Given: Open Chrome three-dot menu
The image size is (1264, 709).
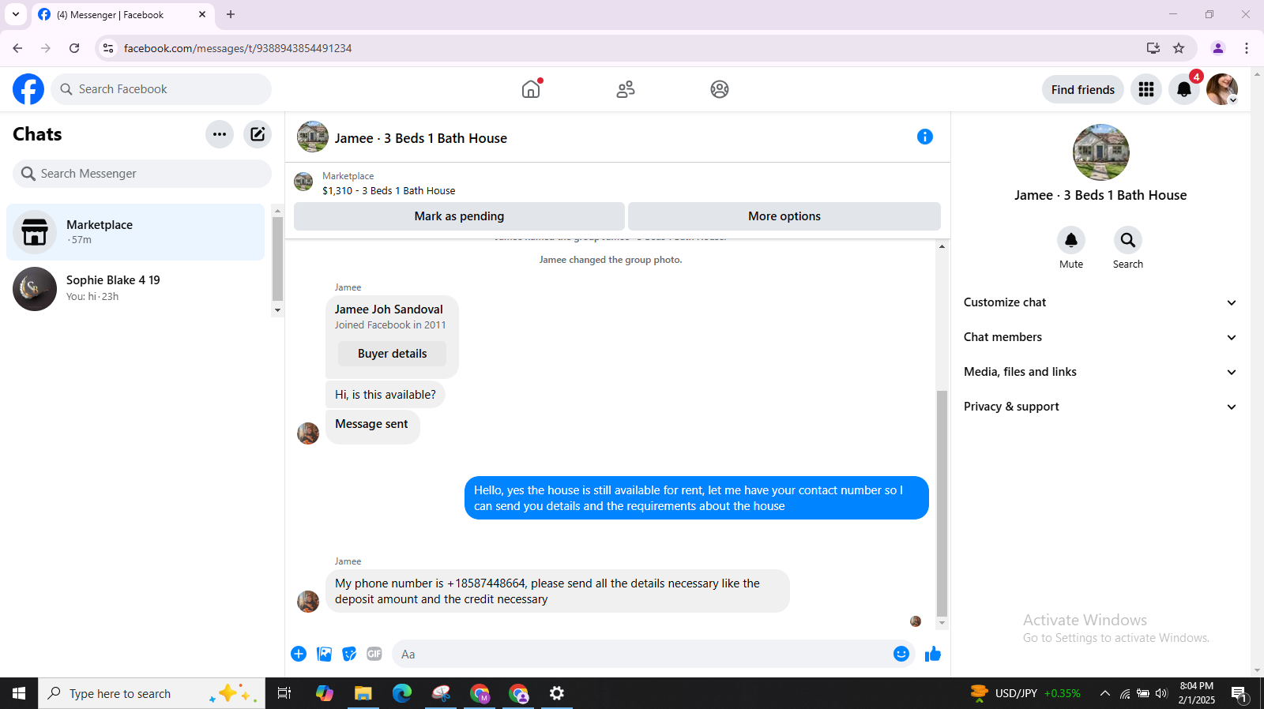Looking at the screenshot, I should pyautogui.click(x=1247, y=48).
